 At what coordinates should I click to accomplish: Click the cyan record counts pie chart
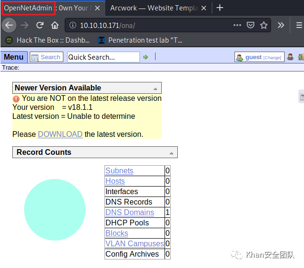55,210
